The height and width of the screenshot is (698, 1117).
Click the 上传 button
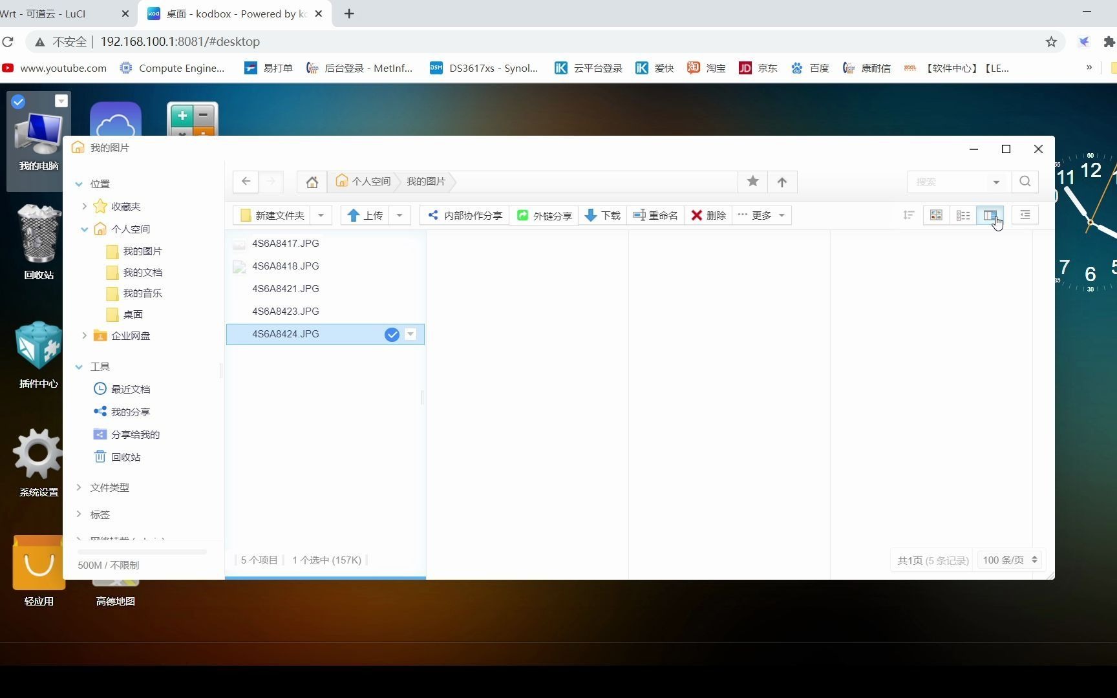(x=365, y=215)
